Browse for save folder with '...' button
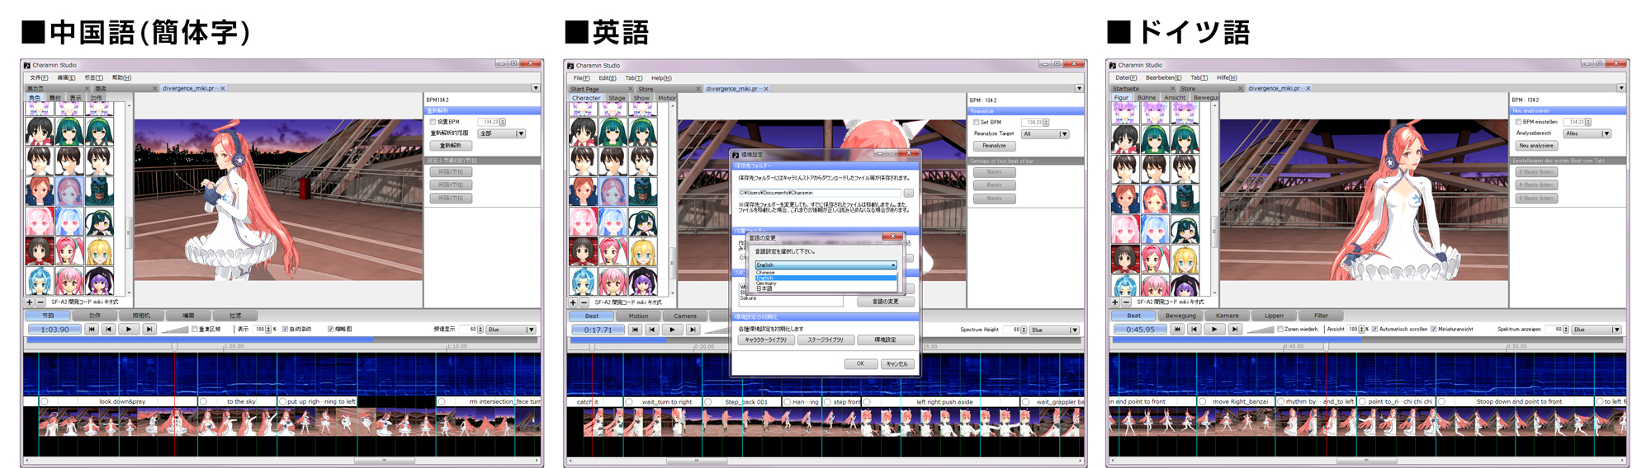Viewport: 1651px width, 468px height. tap(908, 193)
